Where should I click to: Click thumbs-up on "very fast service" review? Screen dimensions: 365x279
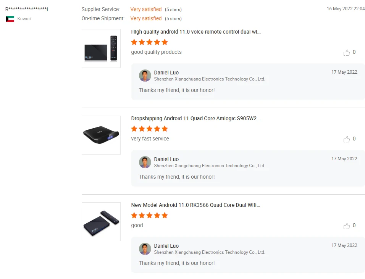pyautogui.click(x=347, y=139)
